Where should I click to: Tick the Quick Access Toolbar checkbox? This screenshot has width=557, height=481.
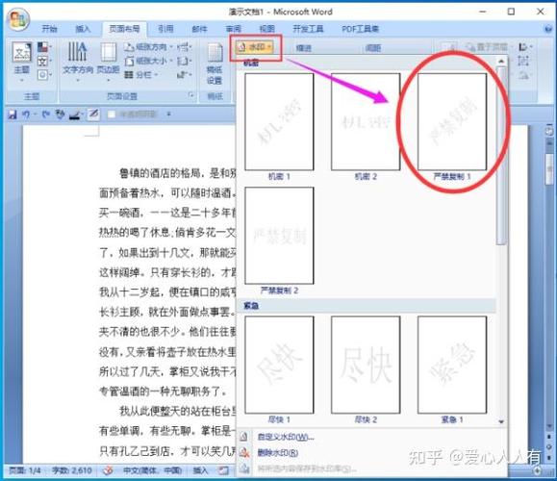point(112,114)
